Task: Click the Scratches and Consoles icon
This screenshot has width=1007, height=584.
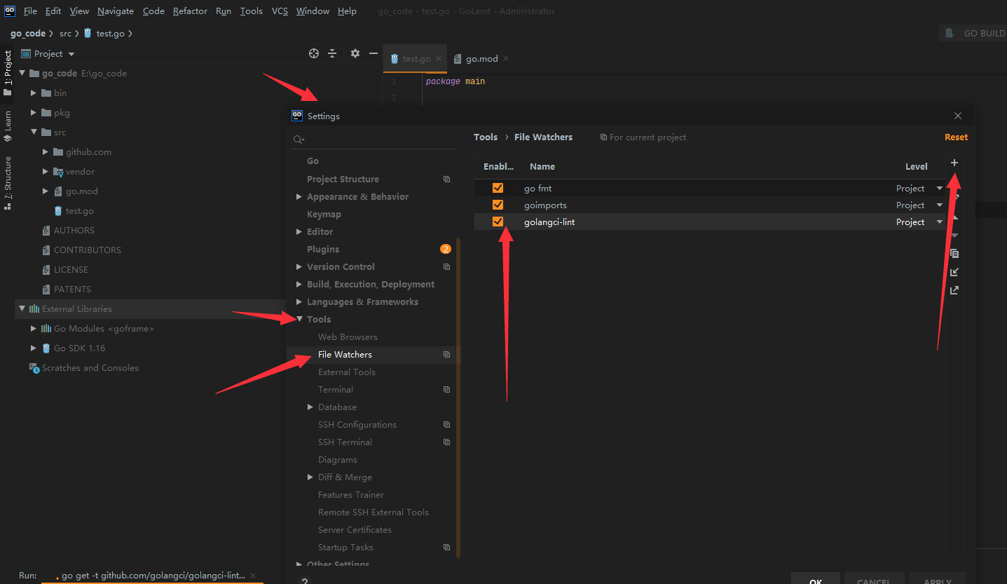Action: click(x=34, y=368)
